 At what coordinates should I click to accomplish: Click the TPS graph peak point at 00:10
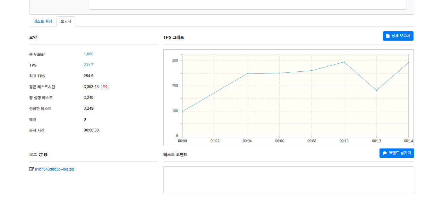(x=344, y=62)
